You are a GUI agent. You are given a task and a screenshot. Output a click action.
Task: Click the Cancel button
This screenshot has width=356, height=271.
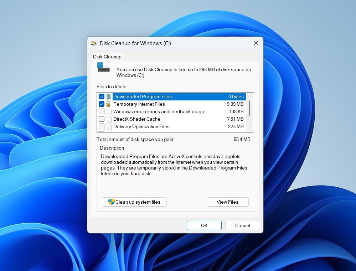pyautogui.click(x=242, y=225)
